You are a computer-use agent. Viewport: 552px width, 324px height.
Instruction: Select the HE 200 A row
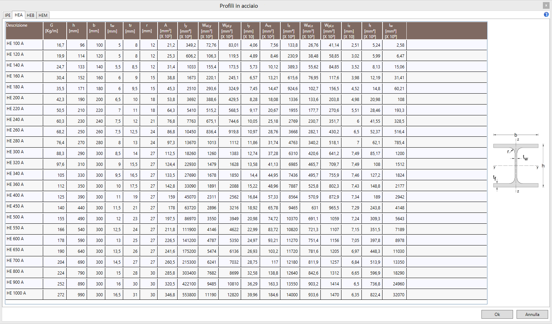click(x=246, y=99)
